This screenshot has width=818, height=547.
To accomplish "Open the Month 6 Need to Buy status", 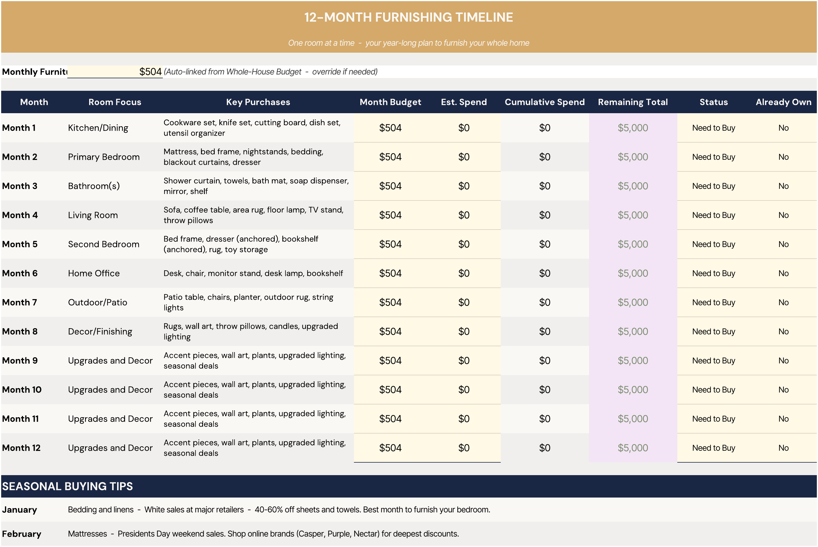I will click(x=714, y=273).
